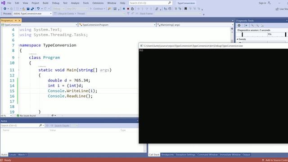
Task: Click the Diagnostic Tools timeline ruler
Action: 262,34
